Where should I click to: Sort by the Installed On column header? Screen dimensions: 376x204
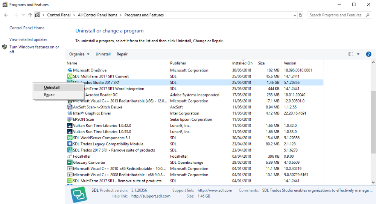tap(243, 63)
